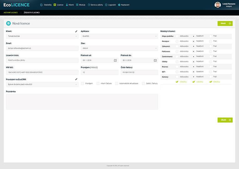Expand the Klient dropdown
This screenshot has height=169, width=239.
pyautogui.click(x=42, y=36)
